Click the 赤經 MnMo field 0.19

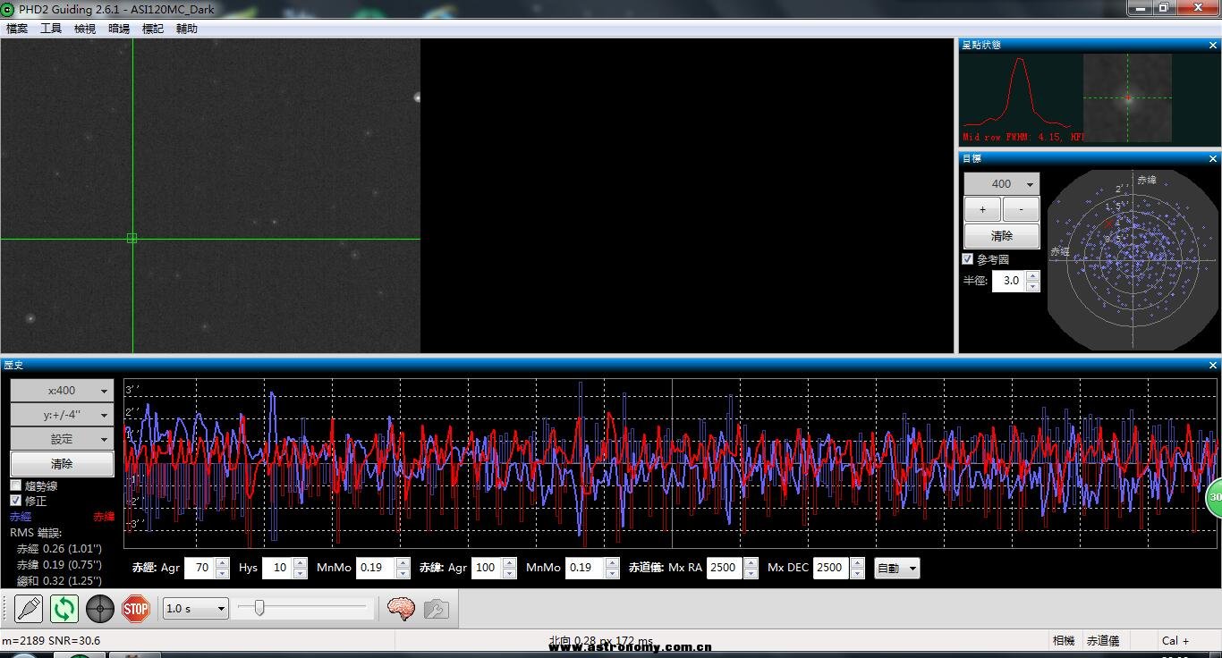[377, 568]
